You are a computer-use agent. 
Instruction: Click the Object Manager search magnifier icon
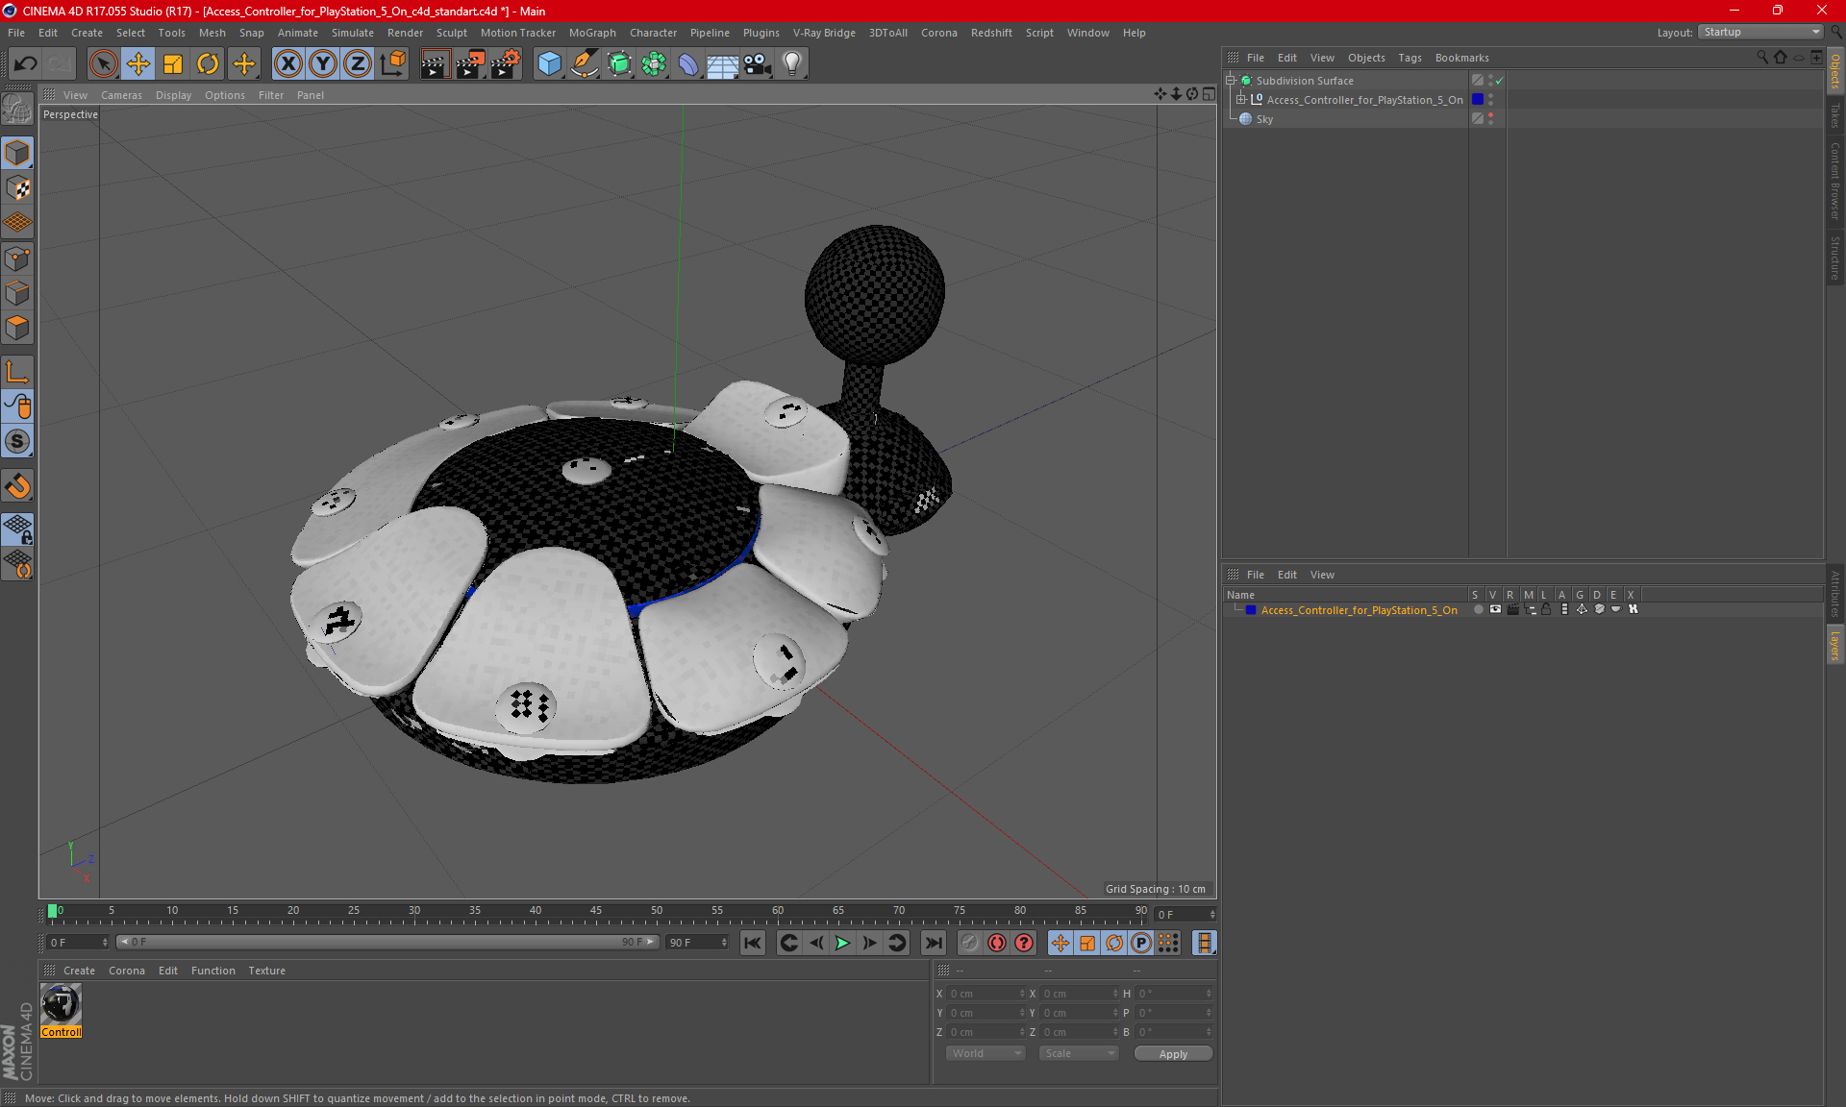point(1762,57)
